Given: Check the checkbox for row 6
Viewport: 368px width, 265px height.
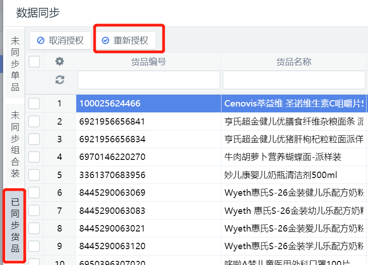Looking at the screenshot, I should pyautogui.click(x=34, y=193).
